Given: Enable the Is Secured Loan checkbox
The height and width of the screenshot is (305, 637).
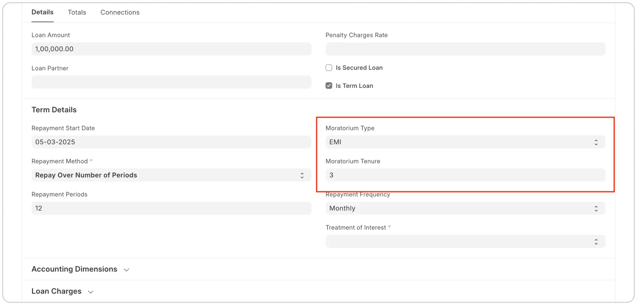Looking at the screenshot, I should tap(329, 68).
